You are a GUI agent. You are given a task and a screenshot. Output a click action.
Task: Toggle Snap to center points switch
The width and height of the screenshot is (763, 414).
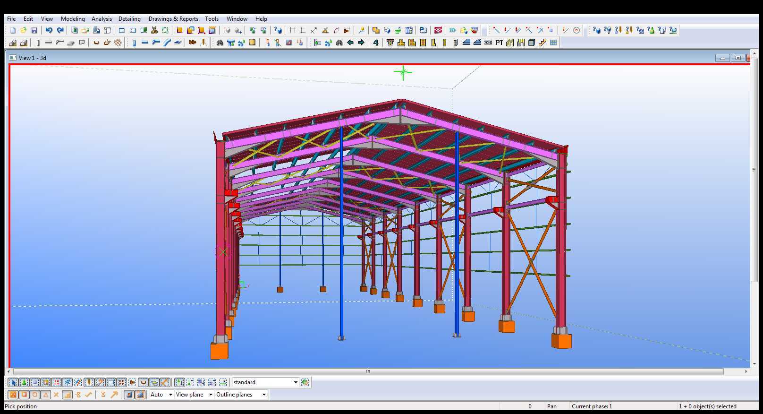(35, 395)
